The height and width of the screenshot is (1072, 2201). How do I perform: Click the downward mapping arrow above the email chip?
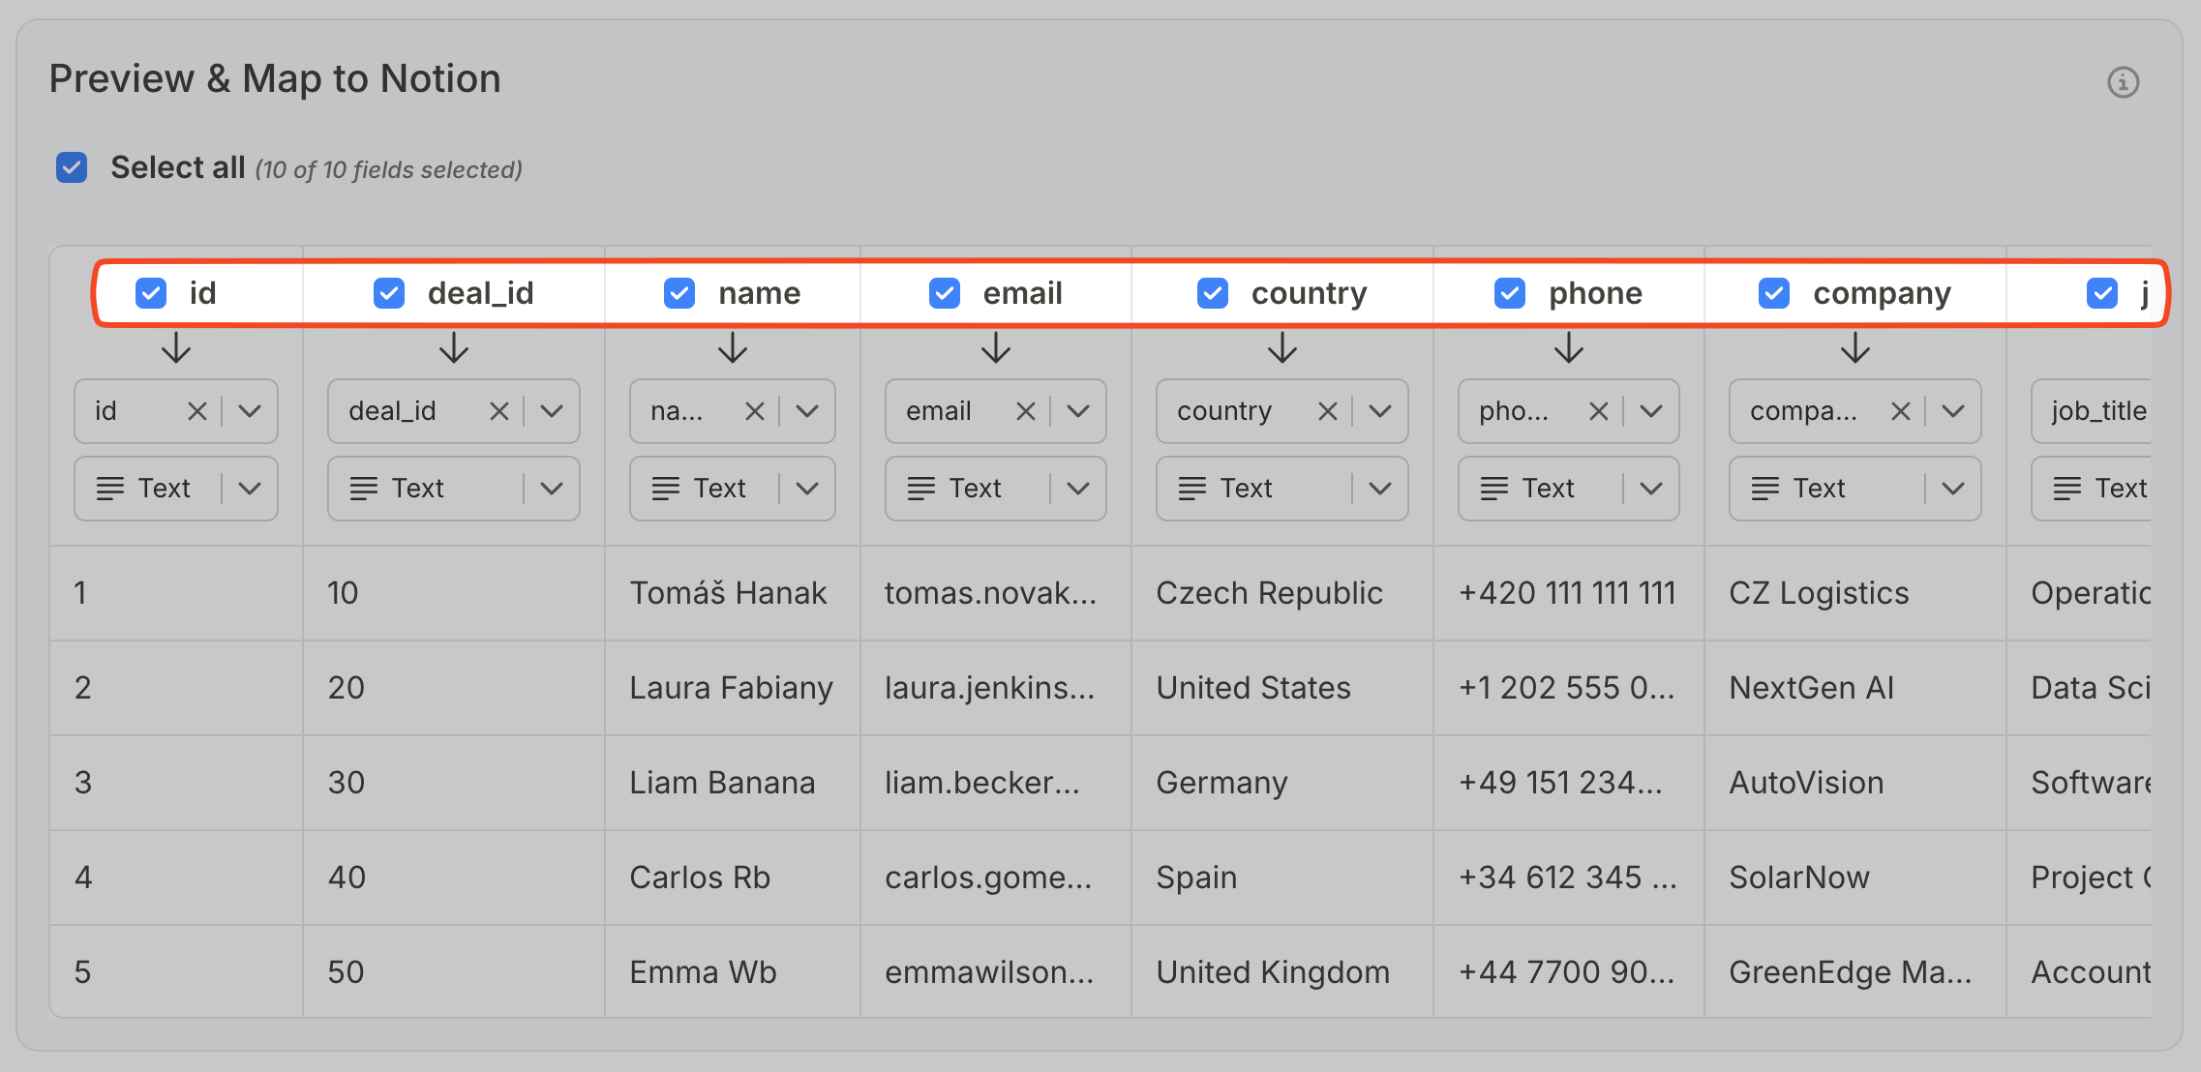pos(995,349)
